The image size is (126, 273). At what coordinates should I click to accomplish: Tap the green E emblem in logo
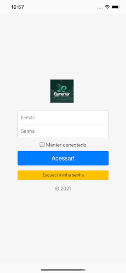pyautogui.click(x=62, y=89)
